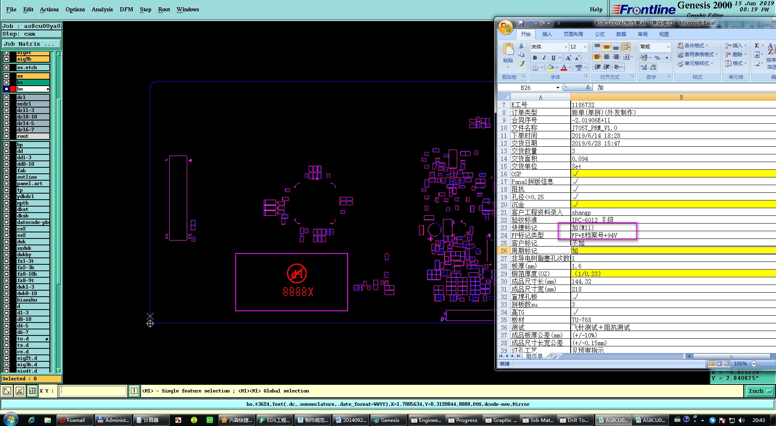
Task: Click the Excel Paste icon
Action: click(x=508, y=49)
